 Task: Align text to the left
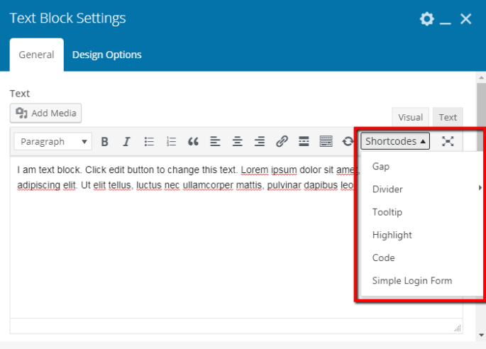click(215, 142)
